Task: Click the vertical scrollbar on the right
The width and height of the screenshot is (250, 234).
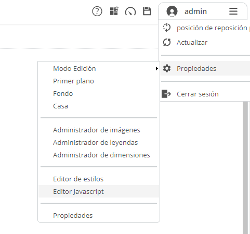Action: [245, 168]
